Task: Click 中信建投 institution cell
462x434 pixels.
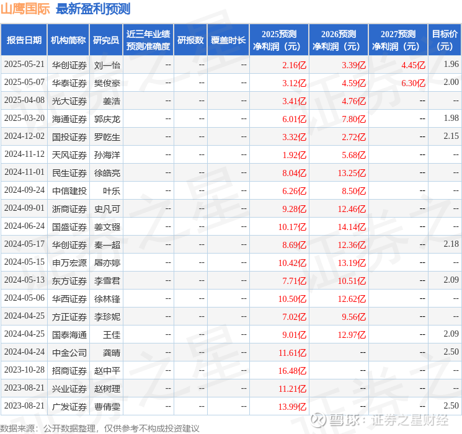Action: [69, 191]
